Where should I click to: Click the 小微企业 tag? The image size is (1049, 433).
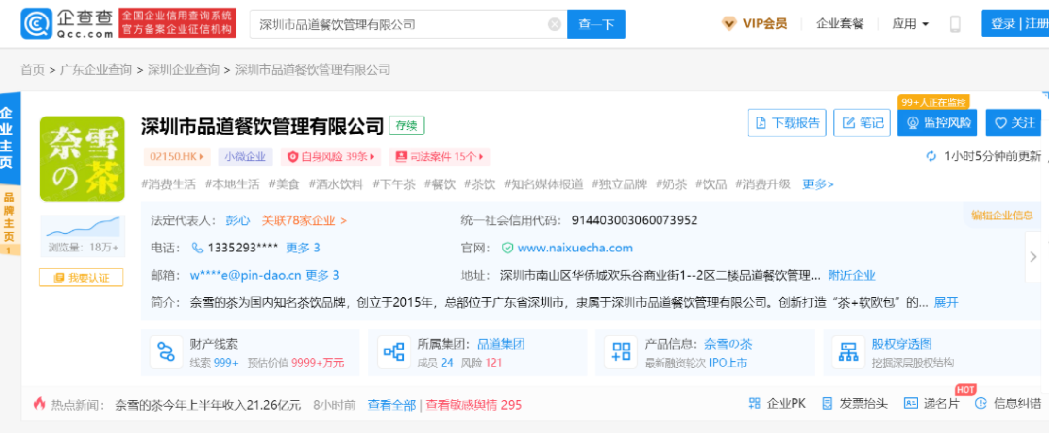246,157
